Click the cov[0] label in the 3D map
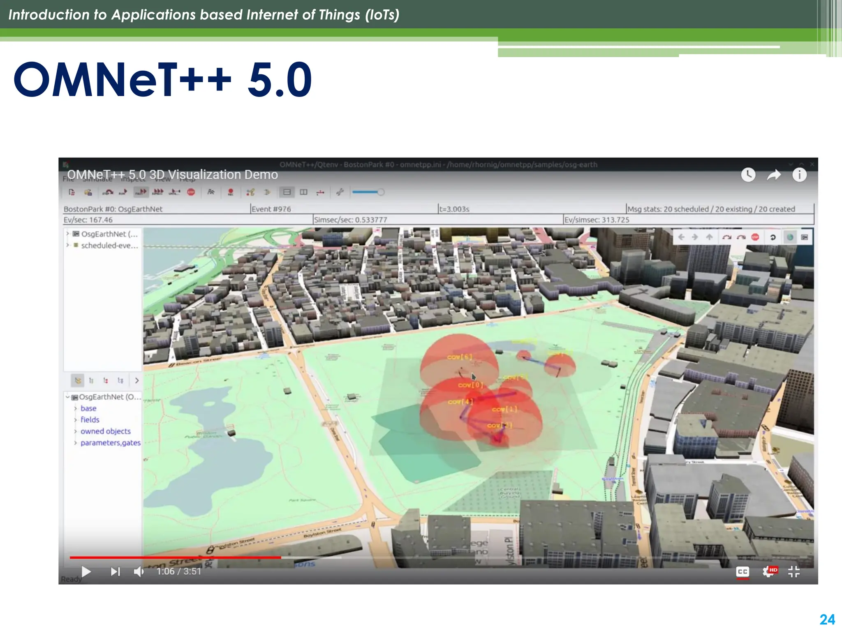 [x=471, y=385]
